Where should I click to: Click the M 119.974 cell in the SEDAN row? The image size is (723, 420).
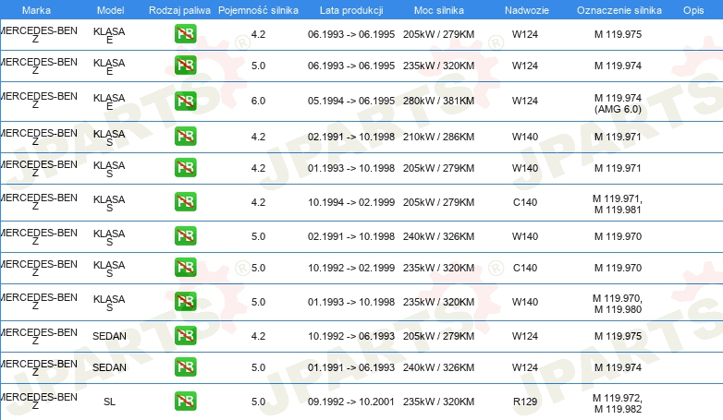(618, 367)
